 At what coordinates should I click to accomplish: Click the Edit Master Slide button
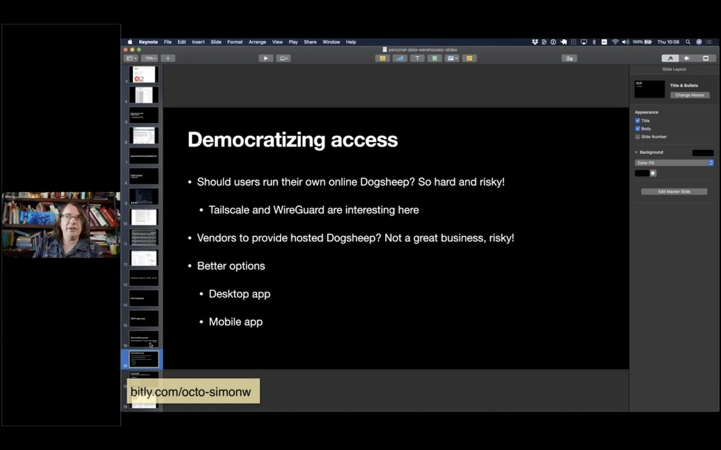674,191
